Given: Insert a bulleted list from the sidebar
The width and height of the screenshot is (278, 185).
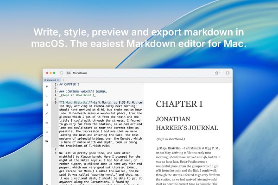Looking at the screenshot, I should [x=47, y=123].
